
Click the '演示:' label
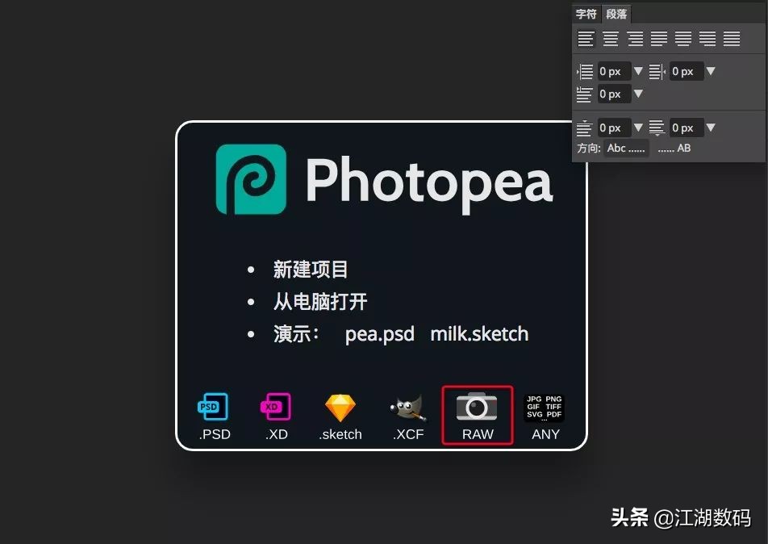[x=296, y=334]
